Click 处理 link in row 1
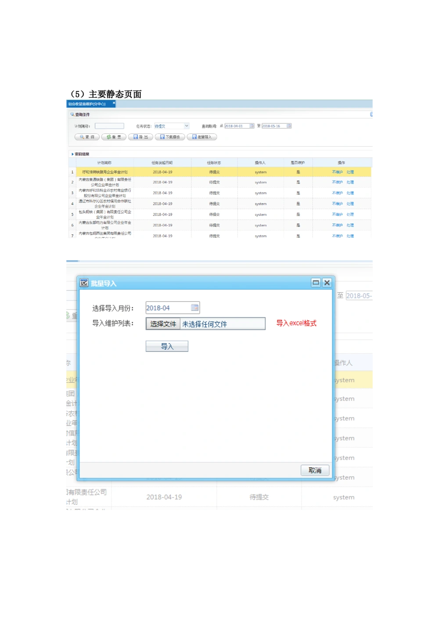The image size is (439, 621). pyautogui.click(x=350, y=172)
